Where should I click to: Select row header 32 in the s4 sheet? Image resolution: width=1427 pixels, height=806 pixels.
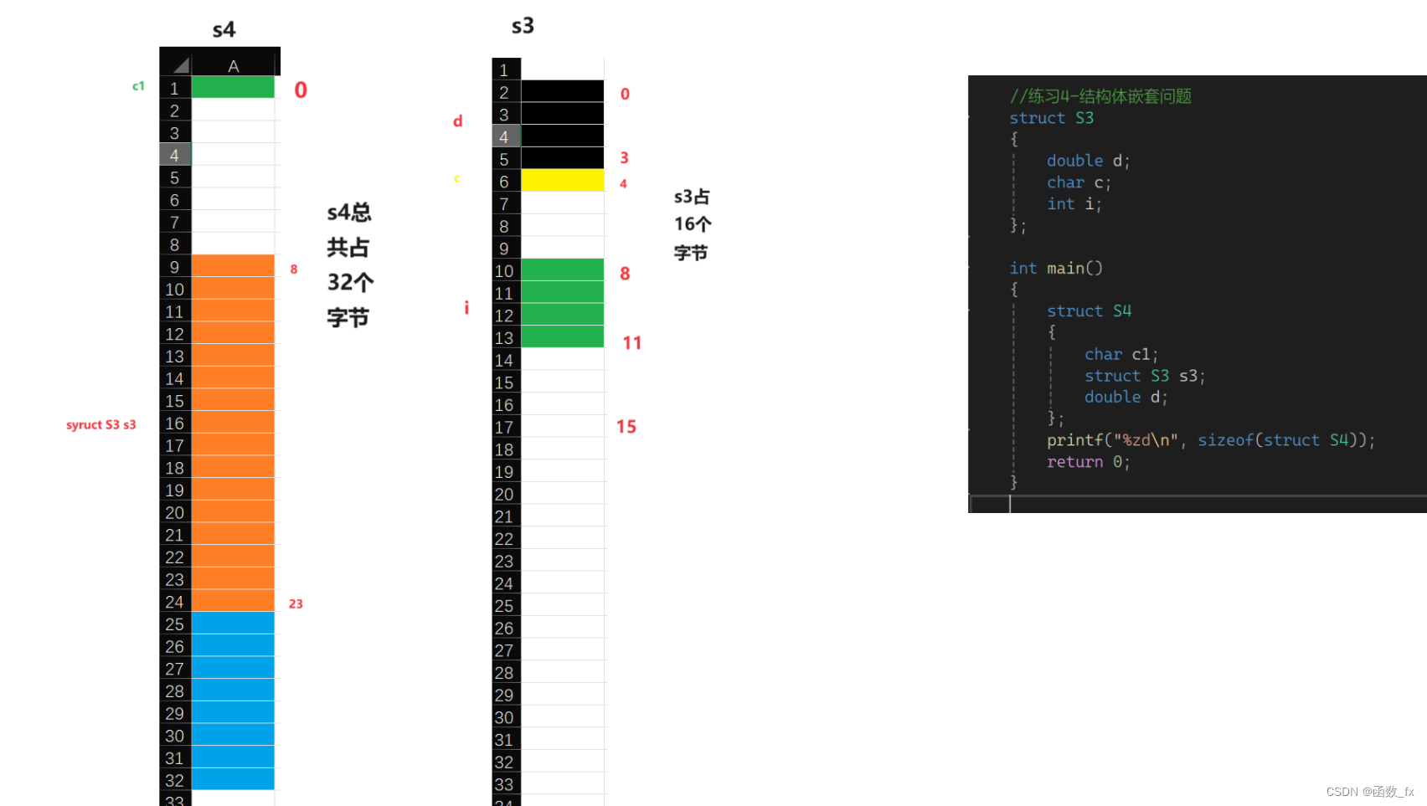[x=175, y=780]
